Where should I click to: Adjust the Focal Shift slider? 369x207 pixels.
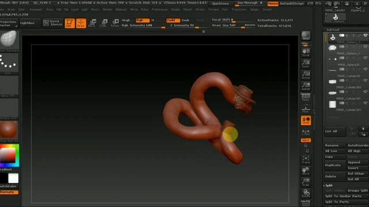233,20
